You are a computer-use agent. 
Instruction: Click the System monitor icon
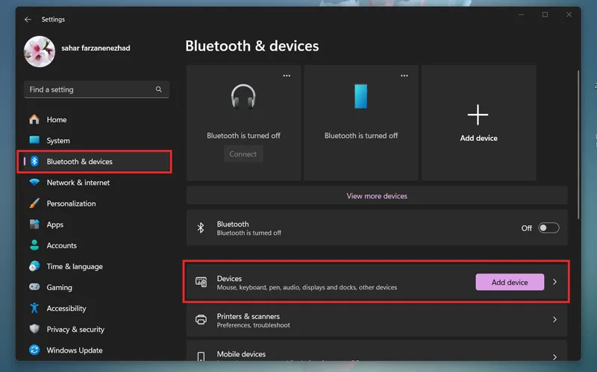click(34, 140)
